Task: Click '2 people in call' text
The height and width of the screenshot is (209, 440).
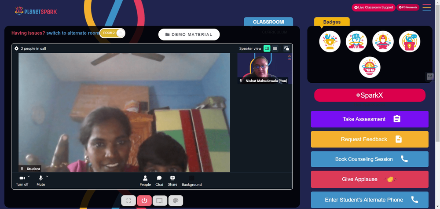Action: pos(33,48)
